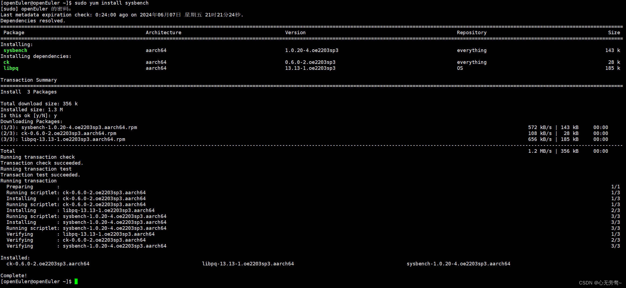Click installed package 'libpq-13.13-1.oe2203sp3.aarch64' at bottom
This screenshot has height=288, width=626.
click(x=248, y=264)
